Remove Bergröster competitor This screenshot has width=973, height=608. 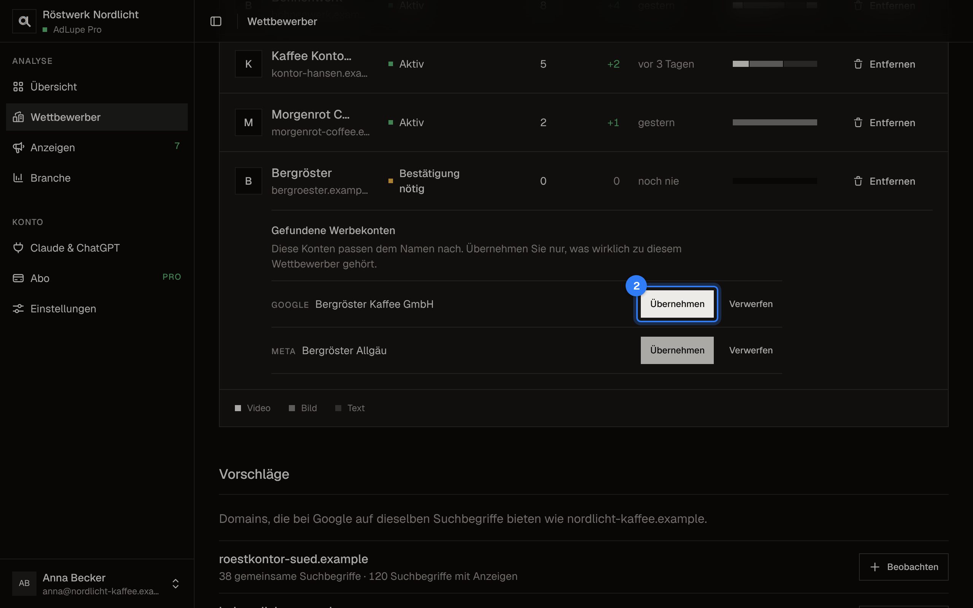point(884,181)
